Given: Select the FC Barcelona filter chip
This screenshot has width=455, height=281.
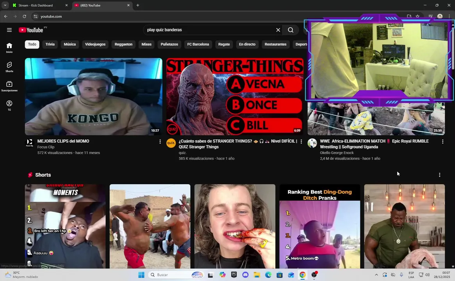Looking at the screenshot, I should (198, 44).
